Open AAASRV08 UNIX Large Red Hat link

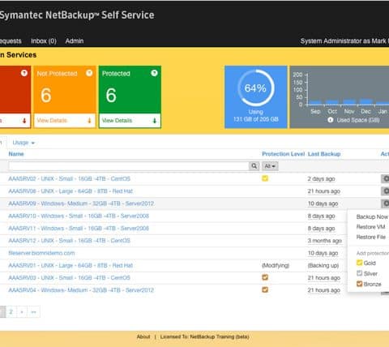pyautogui.click(x=71, y=191)
